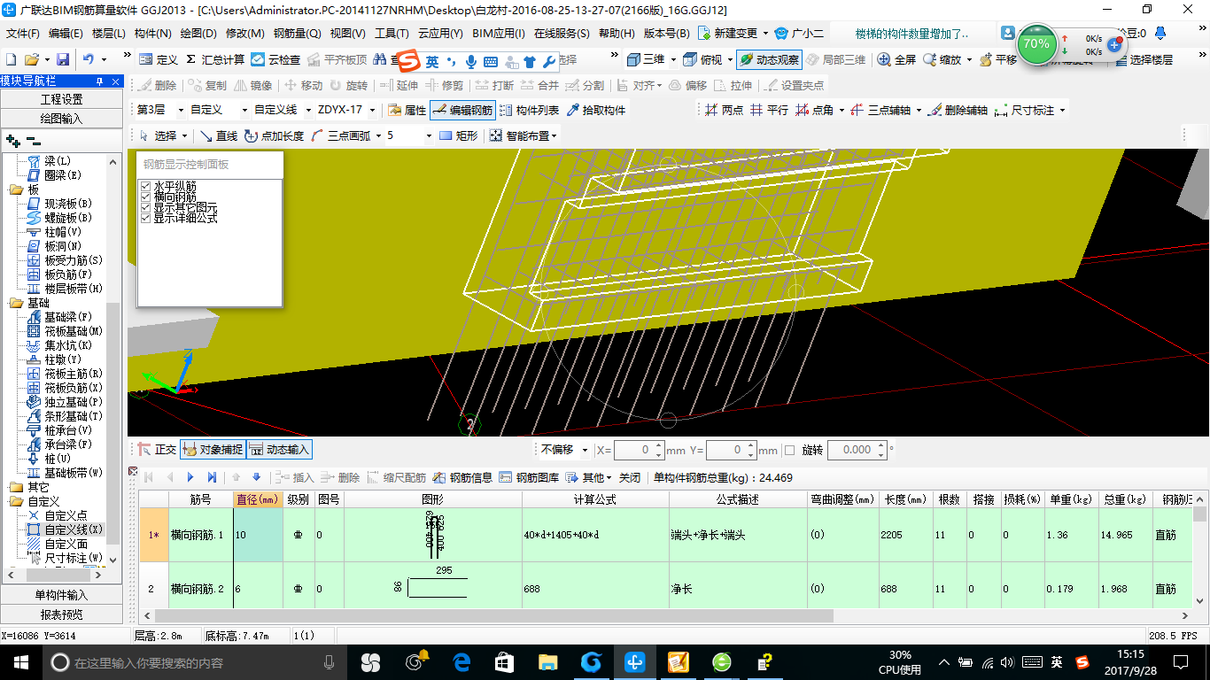Open 钢筋量(Q) menu
Viewport: 1210px width, 680px height.
[x=298, y=34]
